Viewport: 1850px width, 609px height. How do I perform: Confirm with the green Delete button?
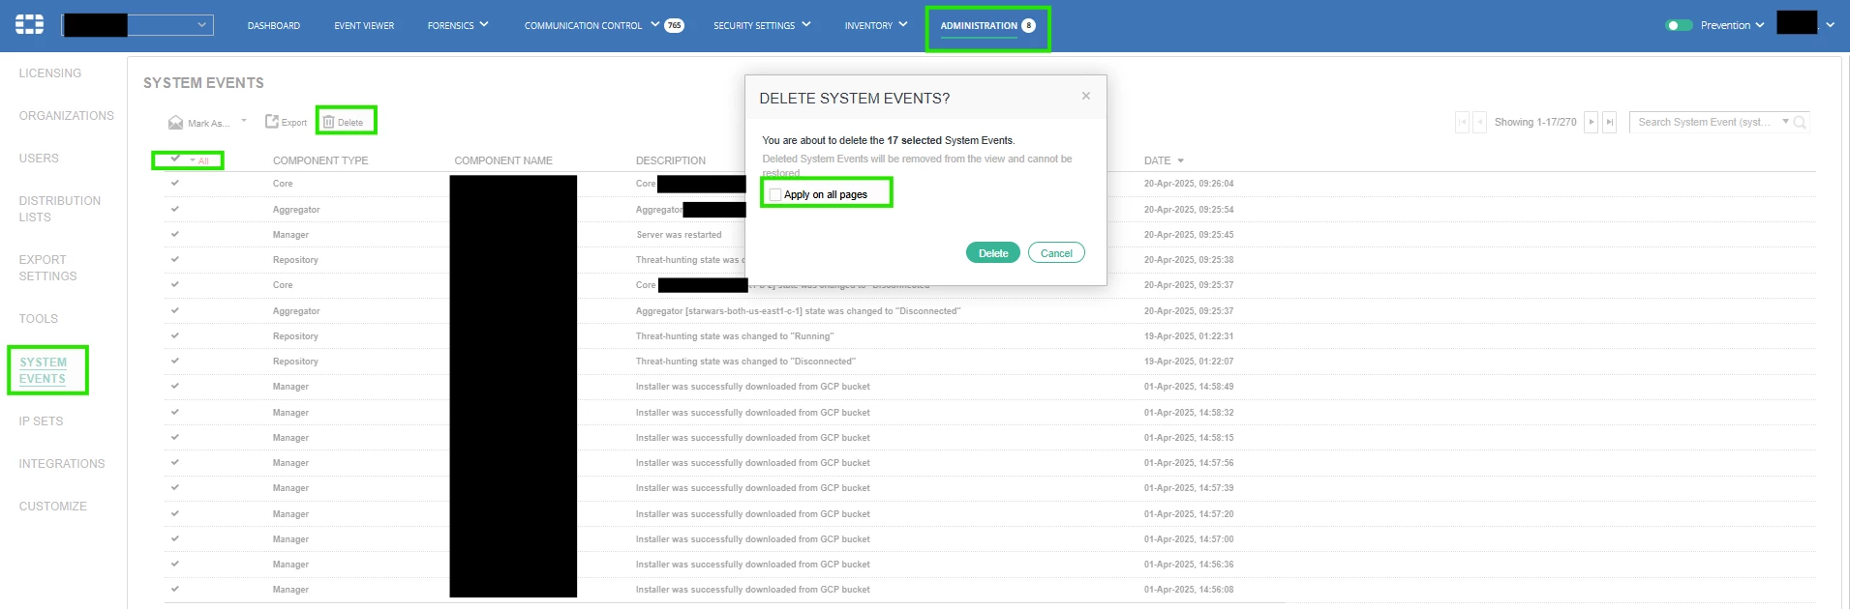tap(993, 253)
